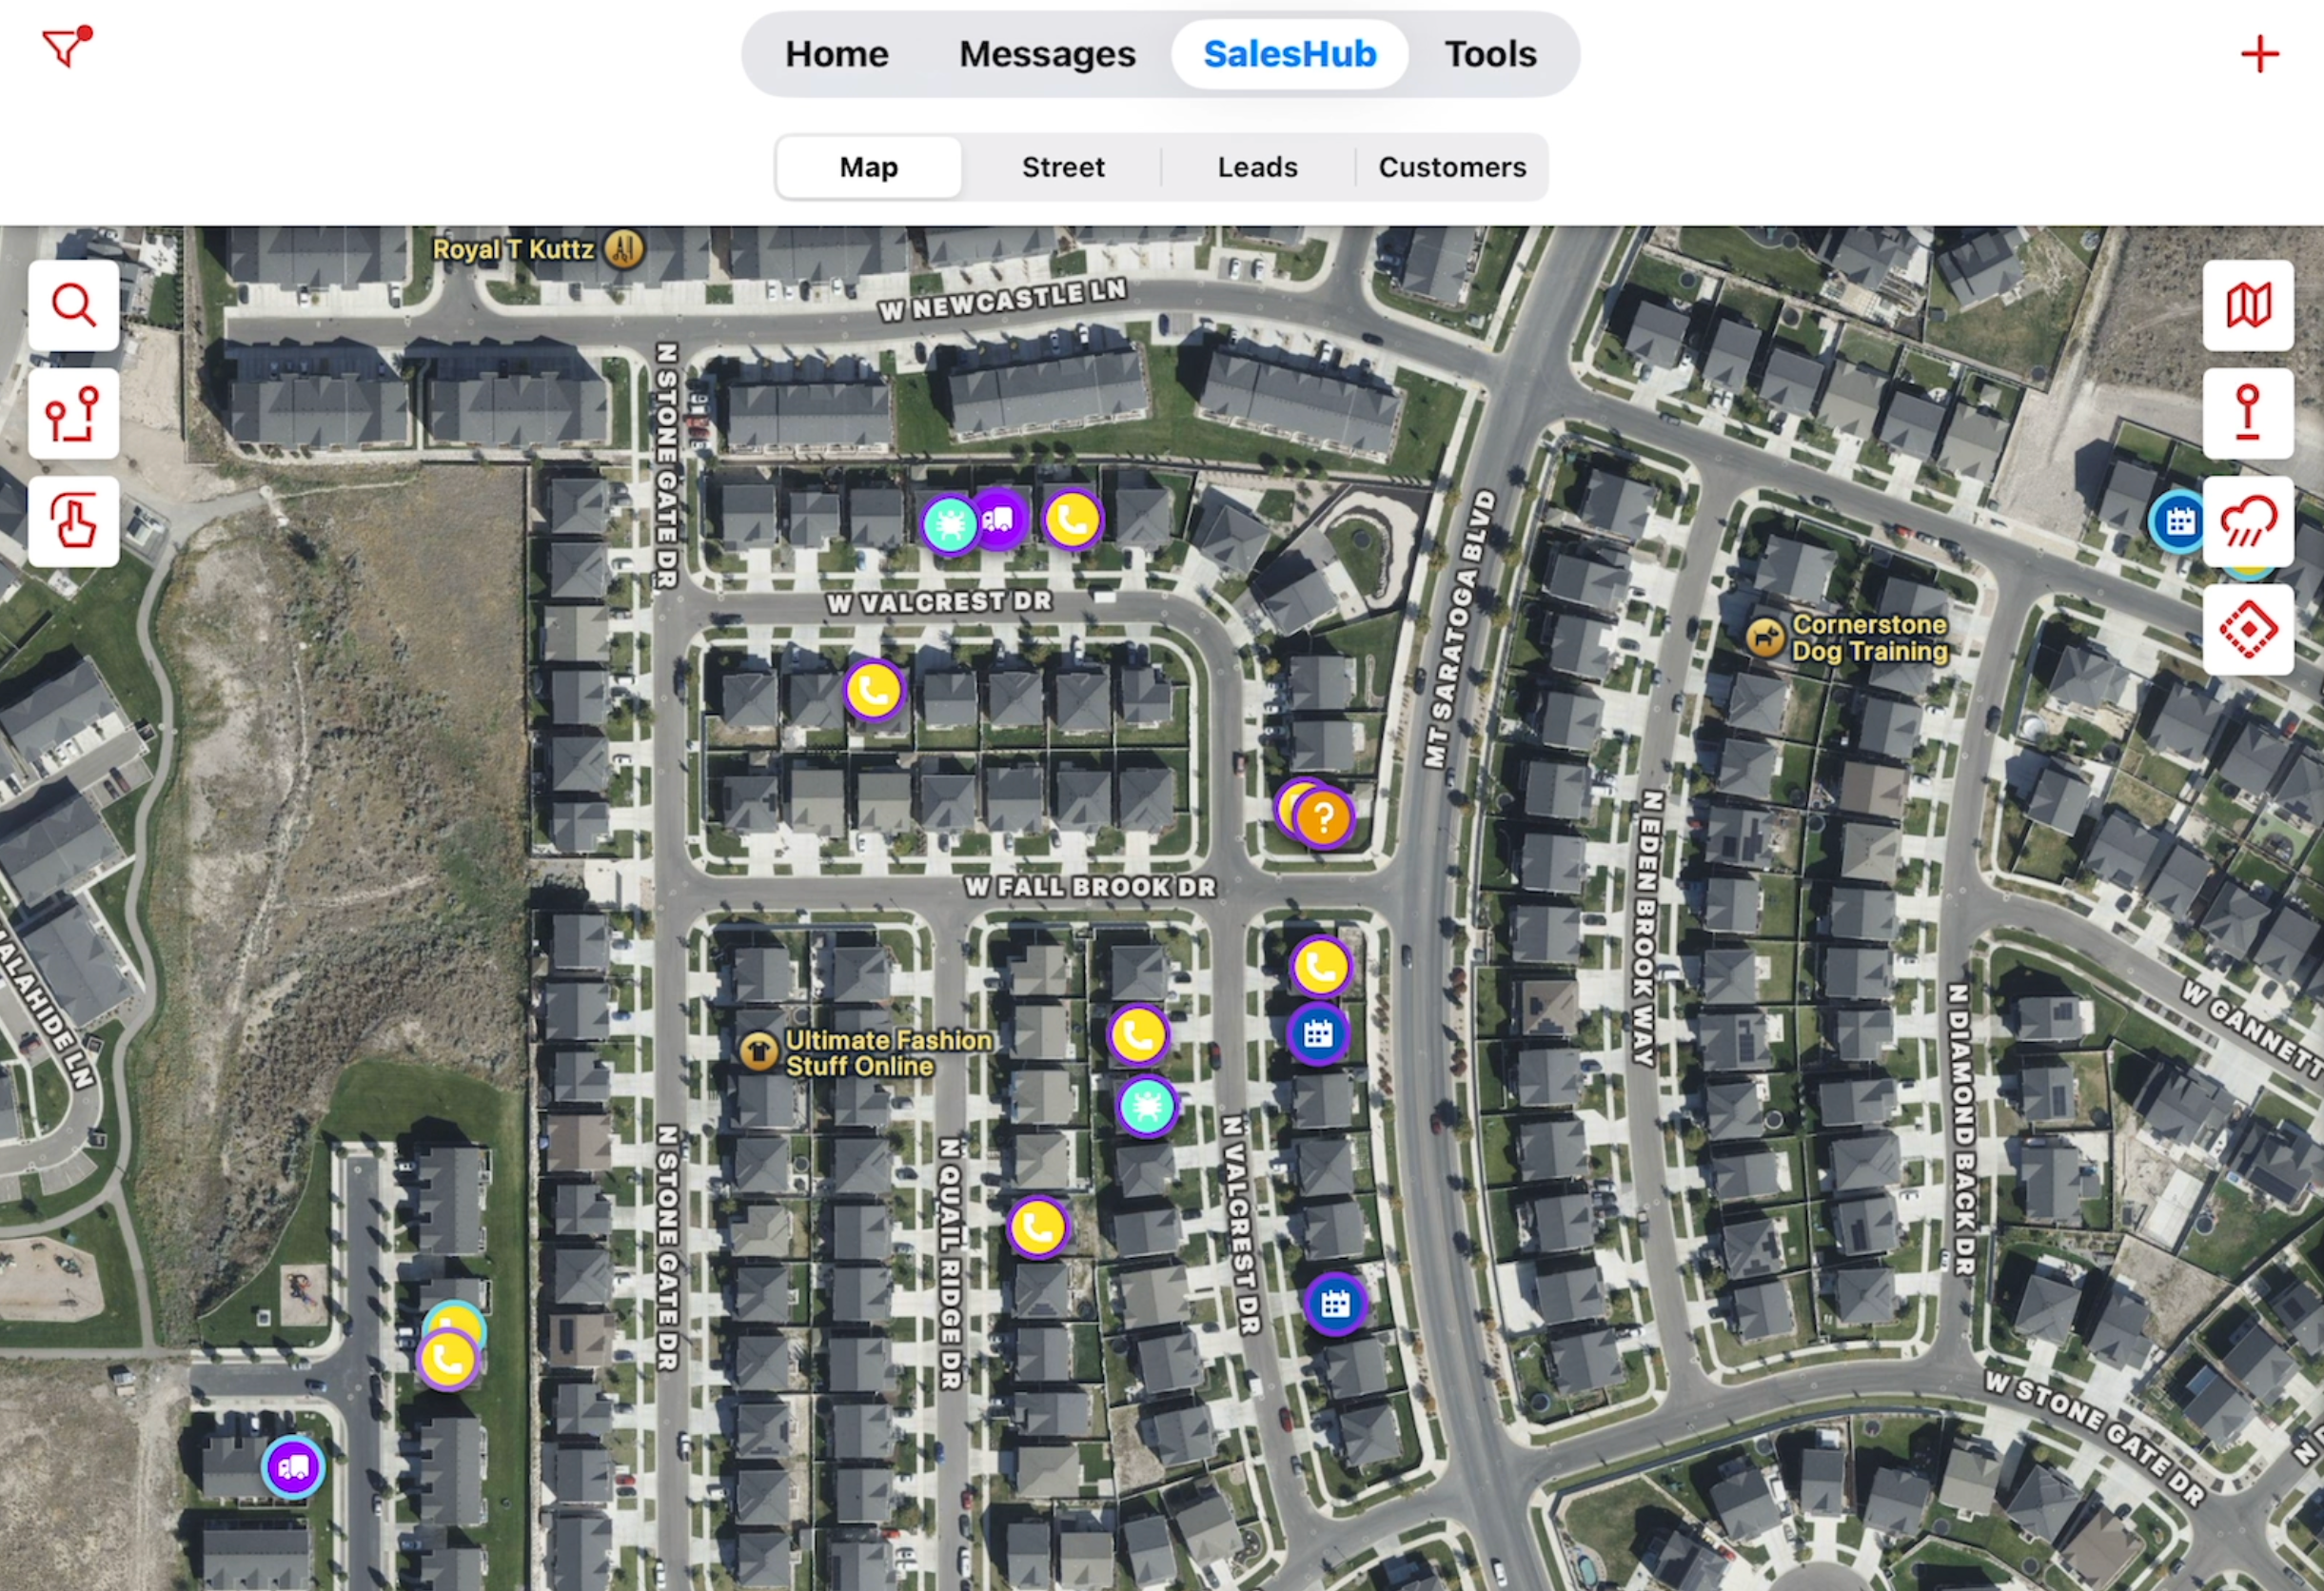This screenshot has height=1591, width=2324.
Task: Toggle the weather rain overlay button
Action: (x=2248, y=521)
